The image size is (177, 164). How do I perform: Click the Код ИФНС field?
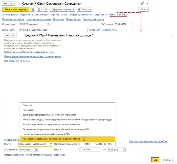point(111,144)
